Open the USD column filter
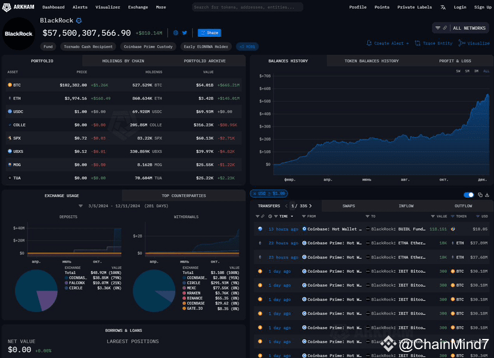The image size is (494, 358). [478, 216]
